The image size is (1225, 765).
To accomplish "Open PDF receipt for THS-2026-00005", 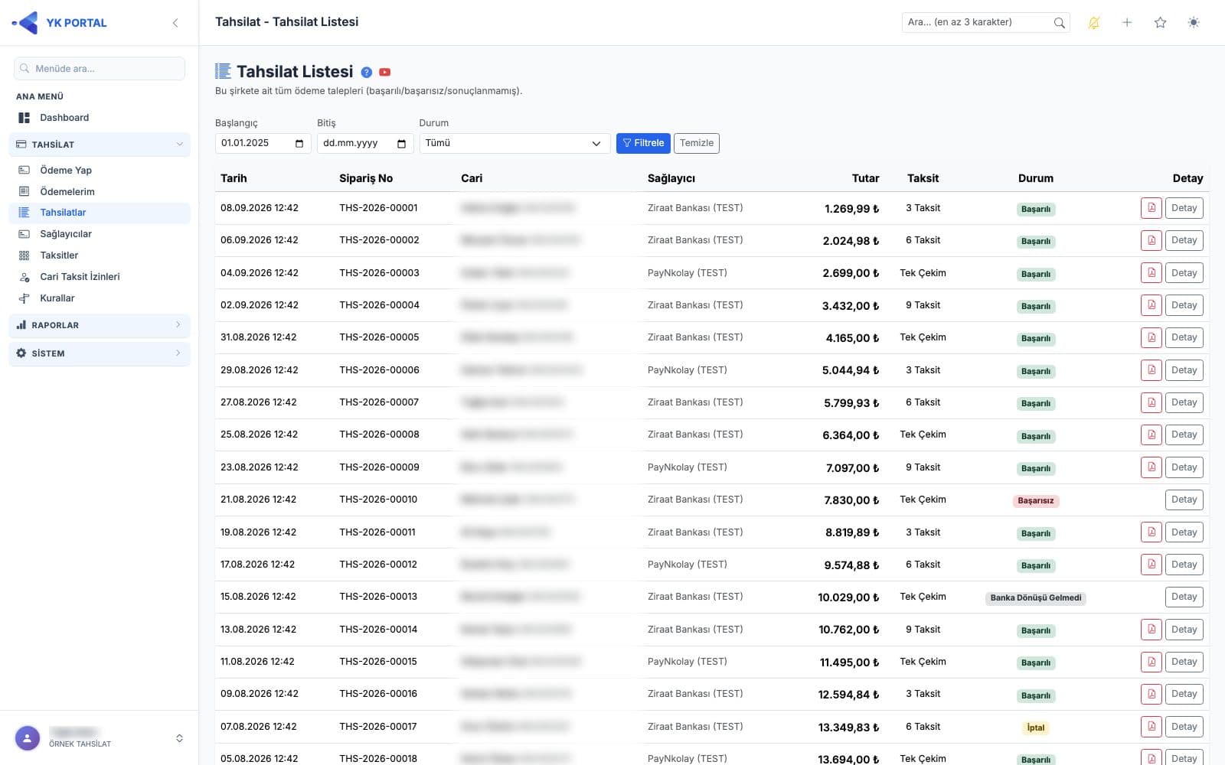I will point(1151,337).
